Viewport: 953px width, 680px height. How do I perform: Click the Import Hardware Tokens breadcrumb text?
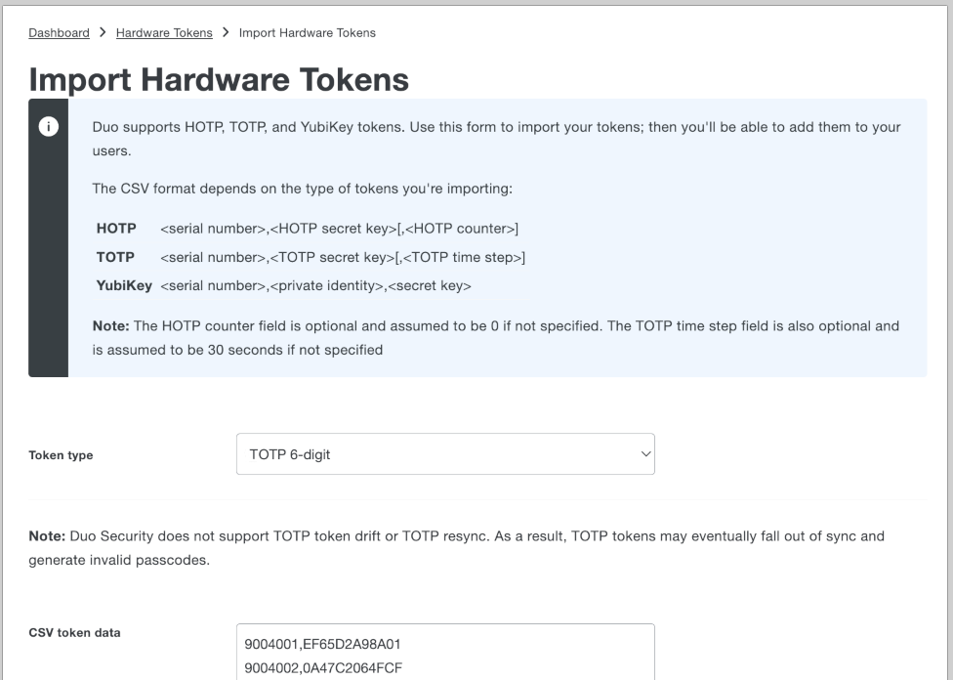coord(307,33)
